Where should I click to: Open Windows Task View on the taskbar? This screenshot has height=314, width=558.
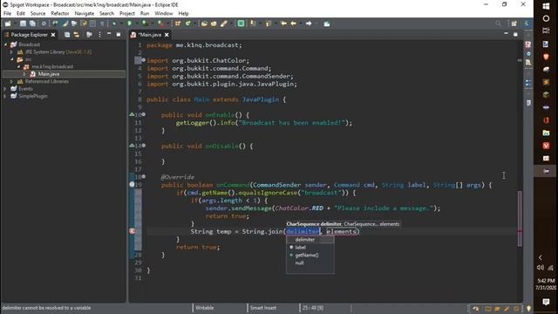coord(546,31)
